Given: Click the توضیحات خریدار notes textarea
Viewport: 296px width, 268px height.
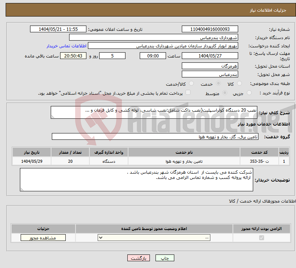Looking at the screenshot, I should (136, 180).
